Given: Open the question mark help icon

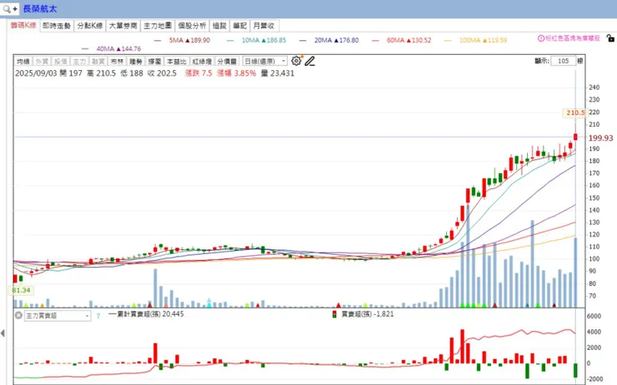Looking at the screenshot, I should point(98,316).
